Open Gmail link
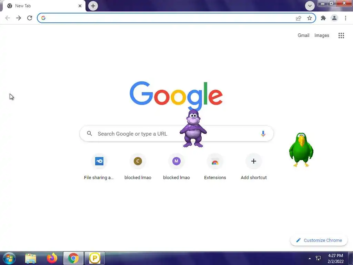This screenshot has height=265, width=353. (303, 36)
